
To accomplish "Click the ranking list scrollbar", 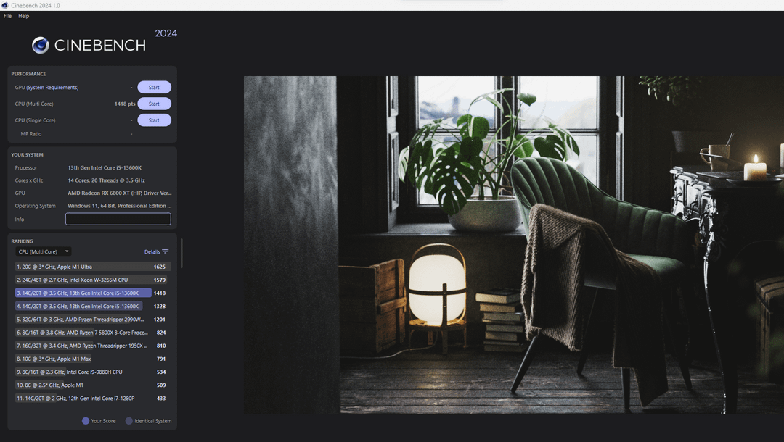I will 181,253.
